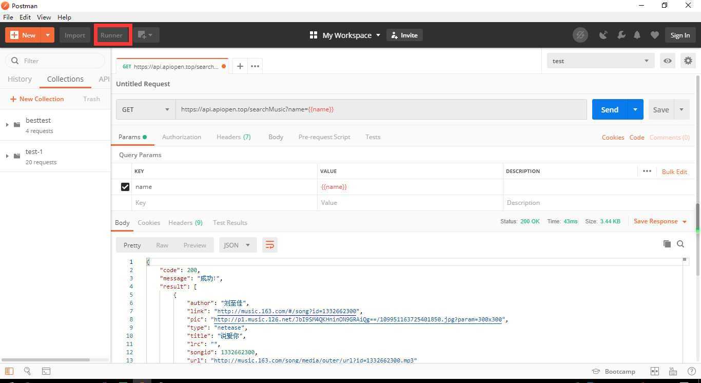Uncheck the name query parameter checkbox

pos(125,187)
